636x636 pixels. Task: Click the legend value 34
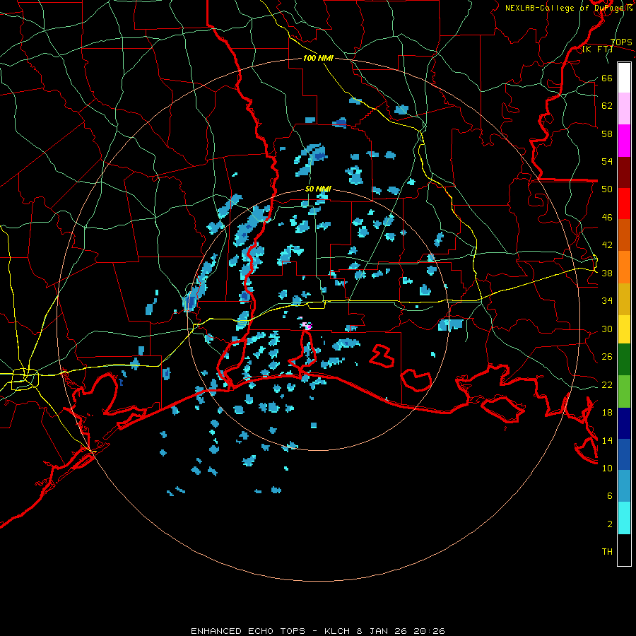point(607,301)
